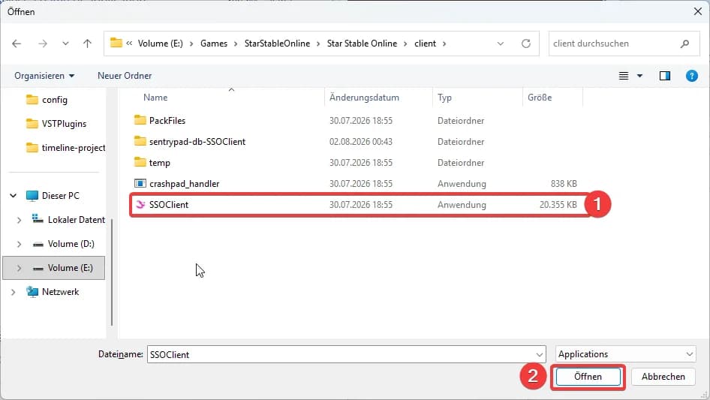Image resolution: width=710 pixels, height=400 pixels.
Task: Click the navigation pane scrollbar
Action: coord(111,272)
